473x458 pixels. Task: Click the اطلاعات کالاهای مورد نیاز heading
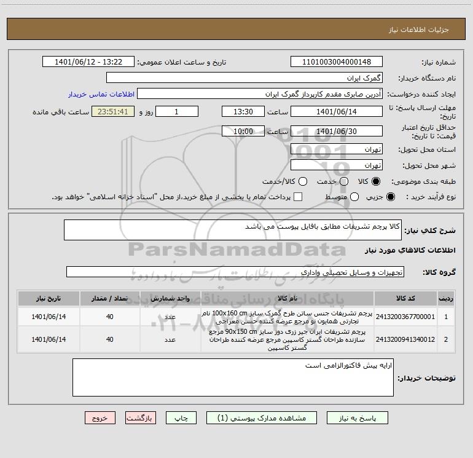[410, 250]
